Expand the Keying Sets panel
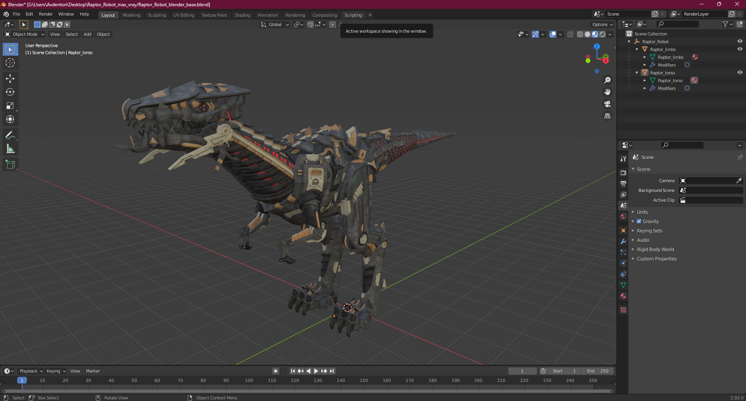The image size is (746, 401). [649, 230]
